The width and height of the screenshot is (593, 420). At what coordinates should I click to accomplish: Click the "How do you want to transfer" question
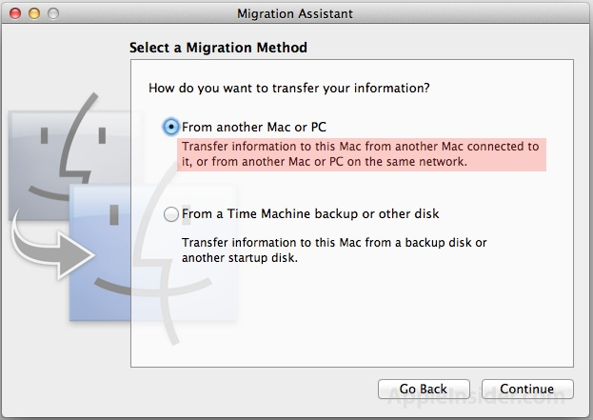pyautogui.click(x=289, y=89)
